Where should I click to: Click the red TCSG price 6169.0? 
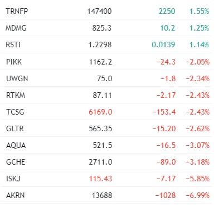click(x=100, y=112)
